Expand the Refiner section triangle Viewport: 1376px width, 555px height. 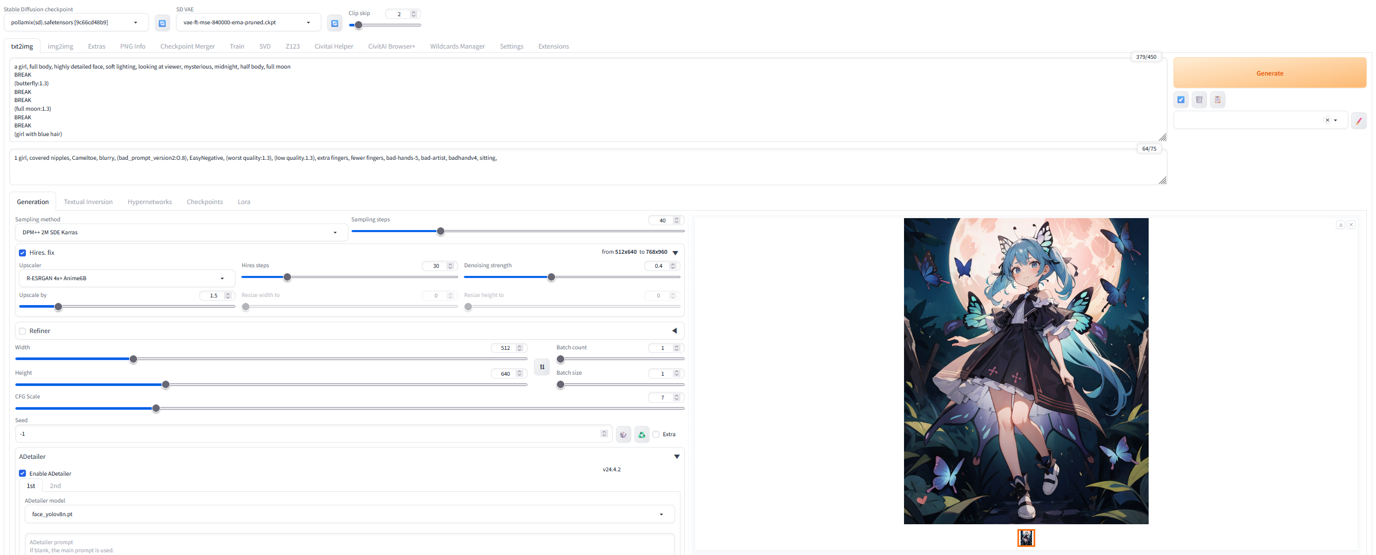pos(674,331)
